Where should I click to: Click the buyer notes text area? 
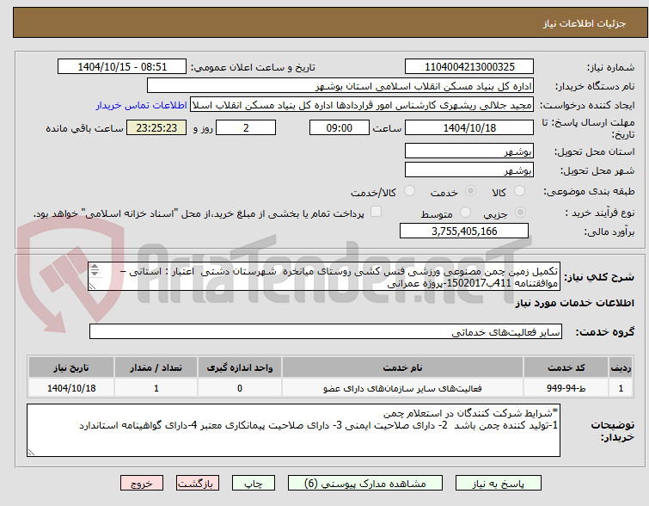pyautogui.click(x=293, y=430)
